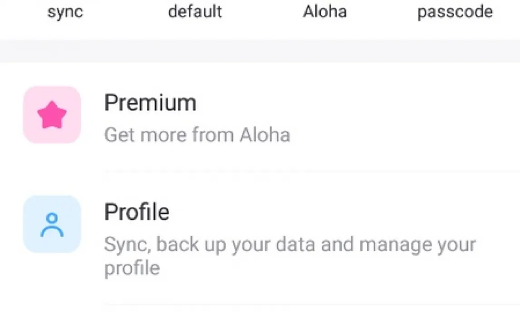Viewport: 520px width, 325px height.
Task: Tap the Profile heading text
Action: point(137,212)
